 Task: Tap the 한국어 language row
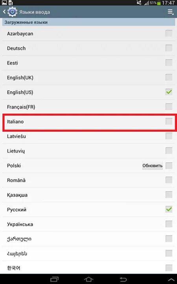88,268
